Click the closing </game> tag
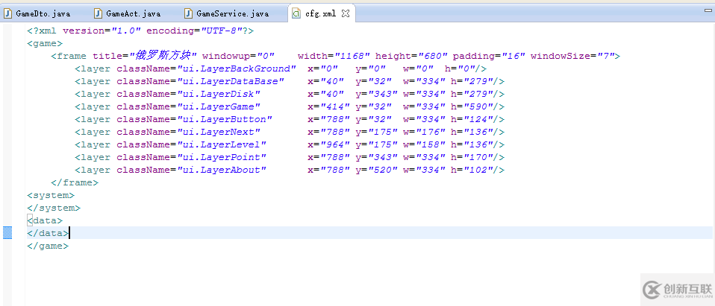The image size is (715, 306). (48, 246)
